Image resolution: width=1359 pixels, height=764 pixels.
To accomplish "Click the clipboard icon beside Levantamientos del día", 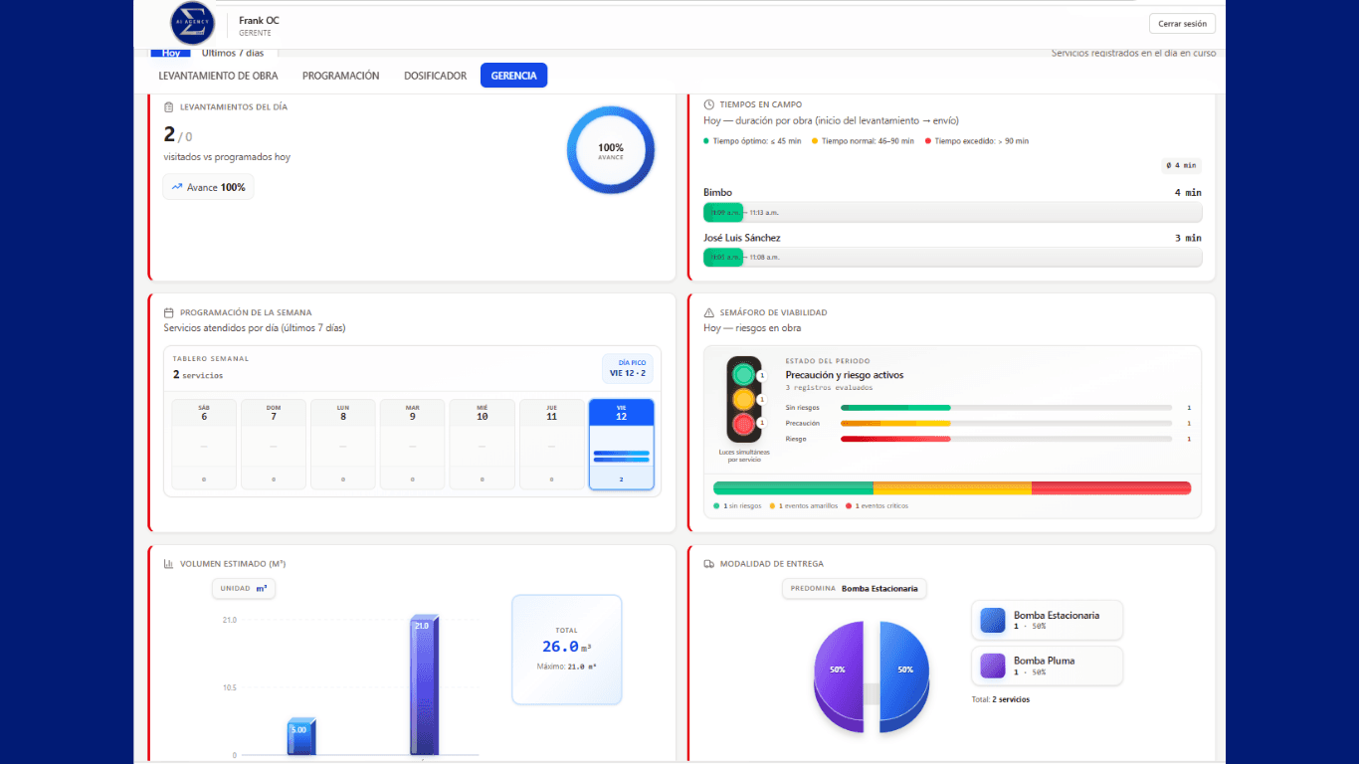I will click(x=169, y=106).
